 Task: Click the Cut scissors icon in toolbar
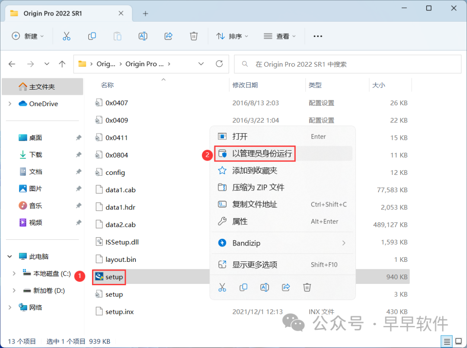(66, 36)
